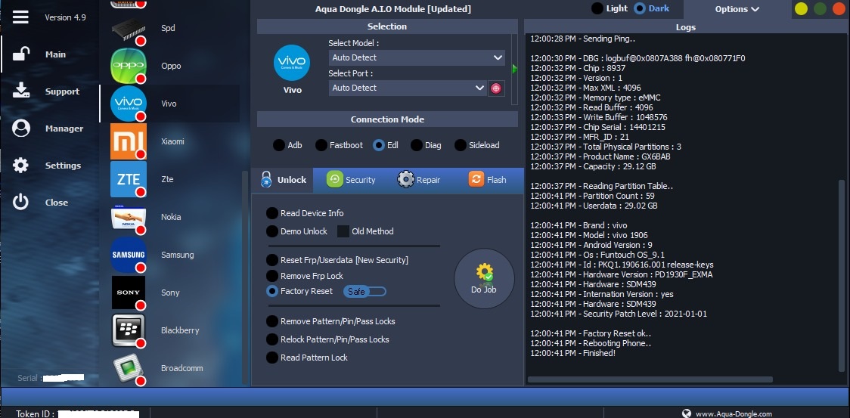Select Edl connection mode
Image resolution: width=850 pixels, height=418 pixels.
pyautogui.click(x=386, y=145)
